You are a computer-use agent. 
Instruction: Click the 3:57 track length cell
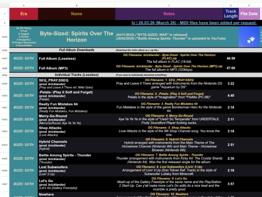(x=231, y=184)
